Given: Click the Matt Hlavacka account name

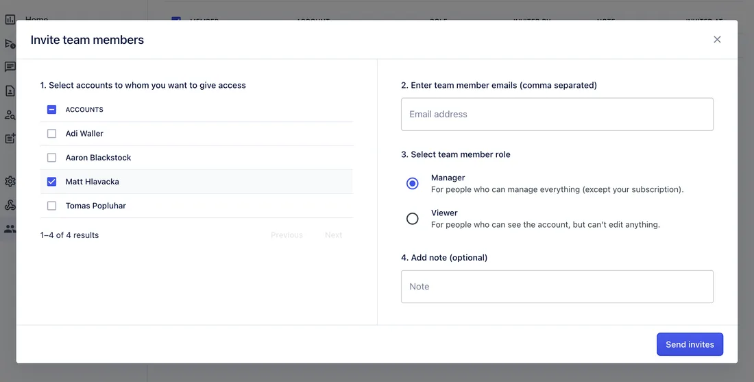Looking at the screenshot, I should tap(93, 182).
